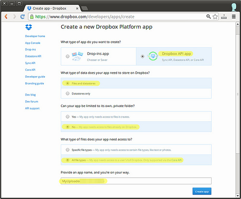Open the Core API sidebar link

pyautogui.click(x=30, y=70)
